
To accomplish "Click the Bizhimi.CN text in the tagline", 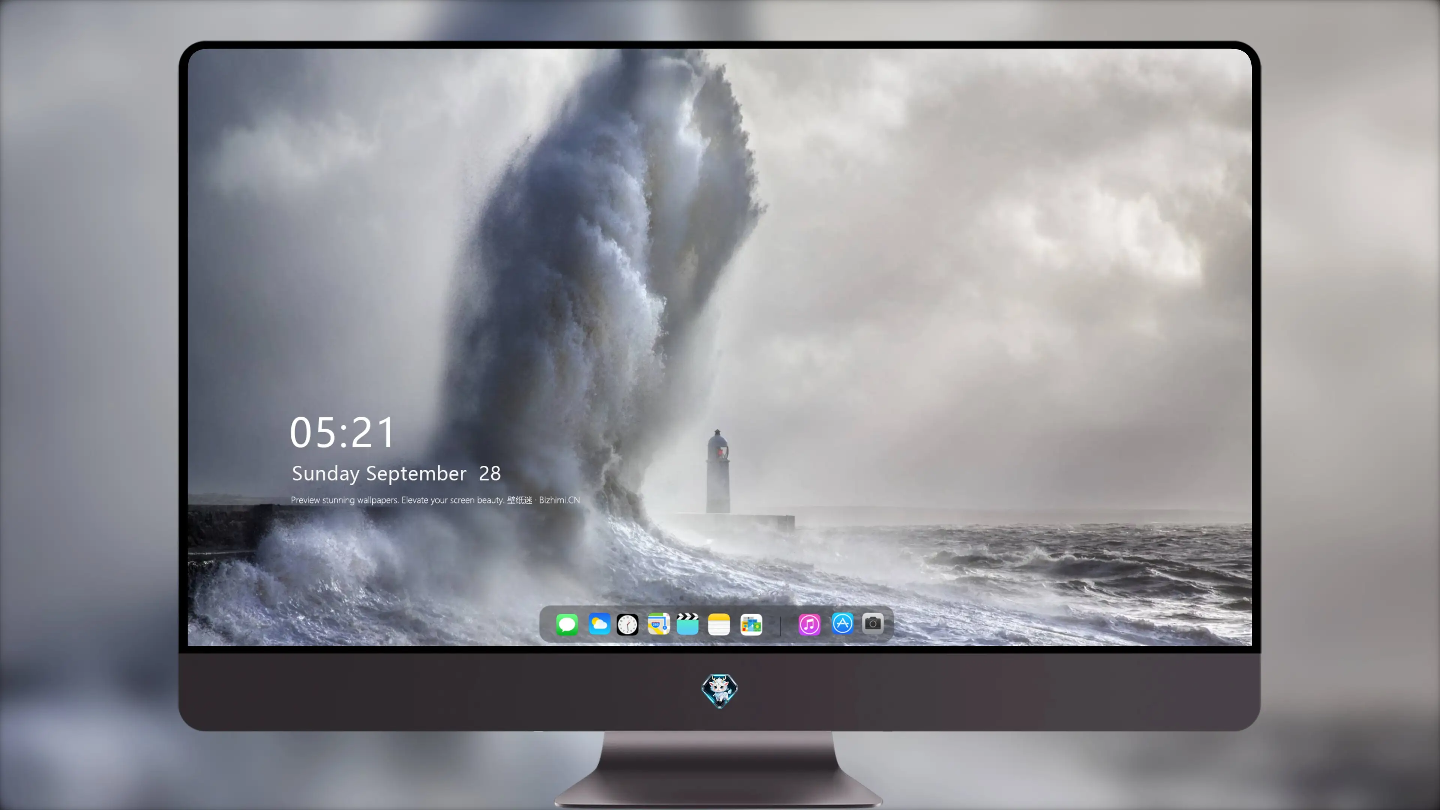I will 559,500.
